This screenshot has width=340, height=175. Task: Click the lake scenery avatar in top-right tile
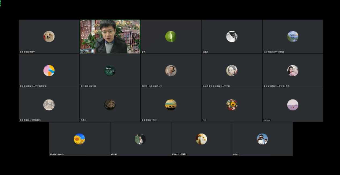293,36
